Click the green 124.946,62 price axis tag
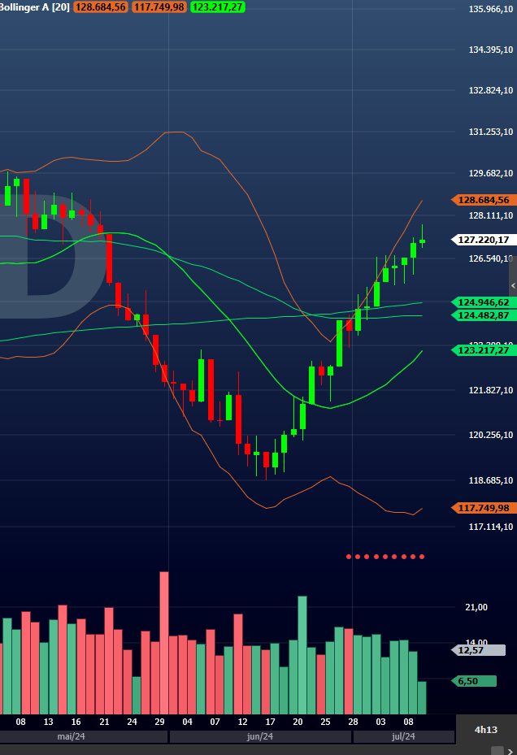 click(484, 302)
